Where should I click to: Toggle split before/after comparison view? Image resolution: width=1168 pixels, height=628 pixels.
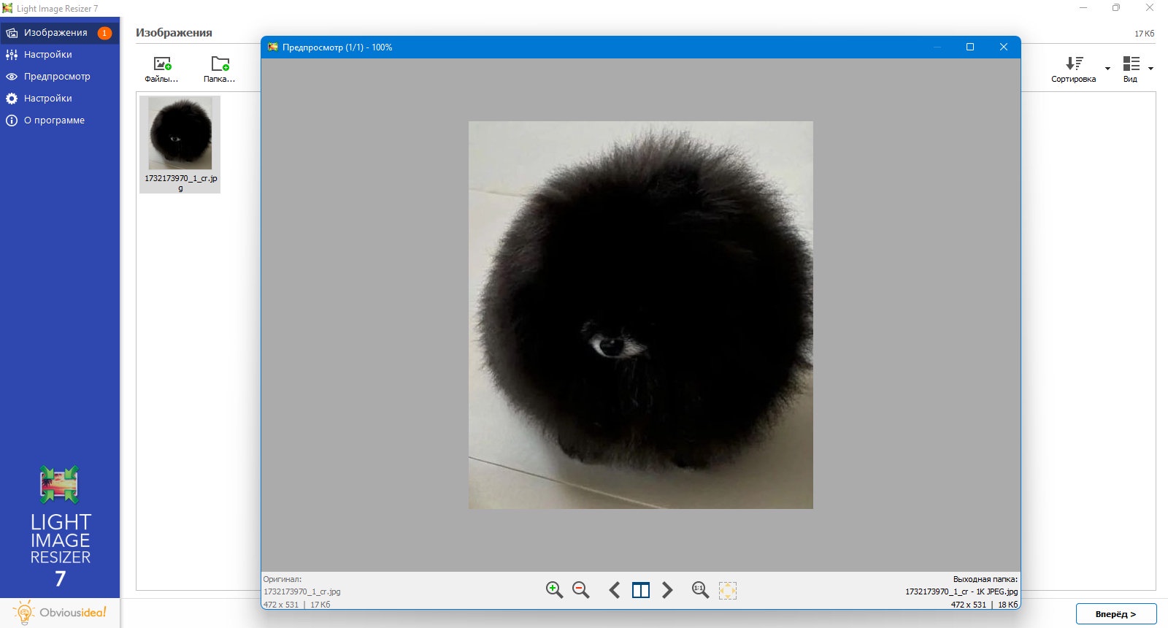tap(641, 590)
